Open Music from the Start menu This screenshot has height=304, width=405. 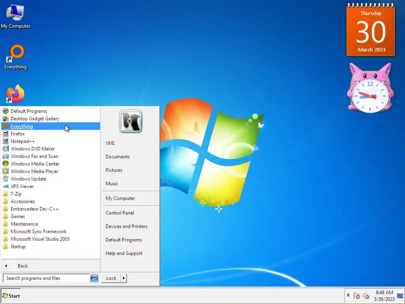(x=112, y=184)
